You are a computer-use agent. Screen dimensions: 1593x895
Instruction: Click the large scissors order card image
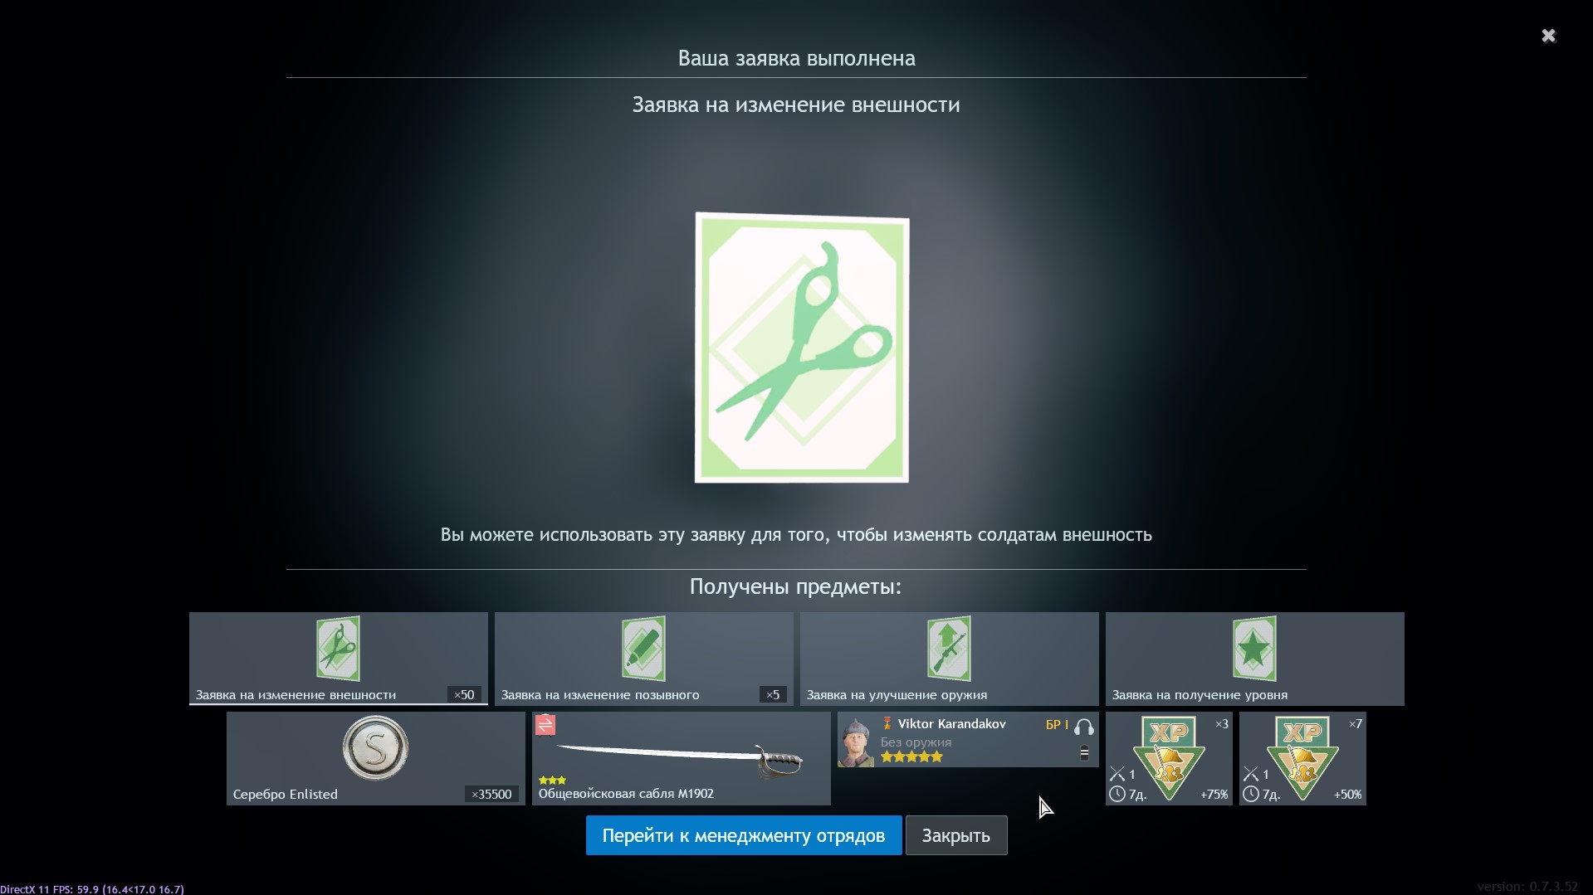[x=801, y=348]
